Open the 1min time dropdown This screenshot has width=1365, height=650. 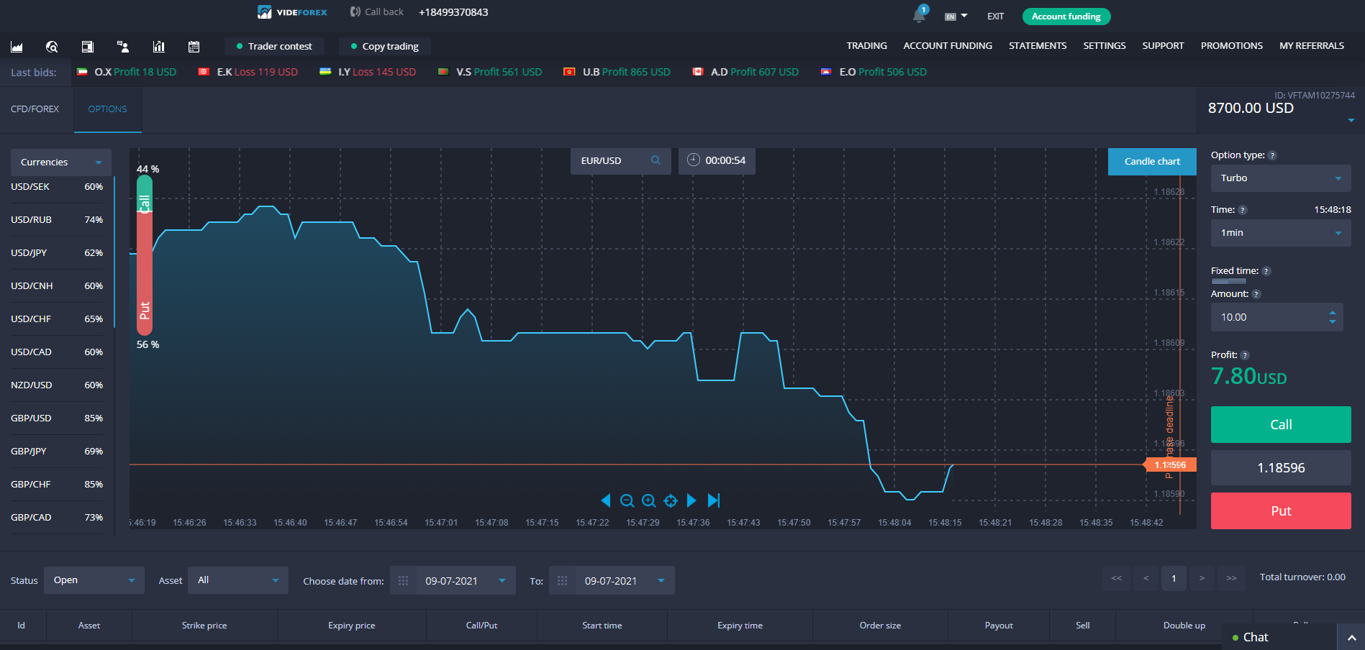[x=1280, y=233]
